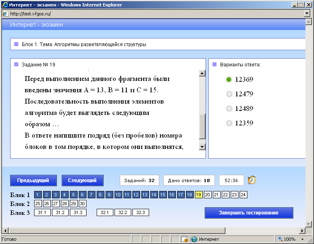Click the Готово status bar text
This screenshot has height=244, width=314.
[9, 239]
